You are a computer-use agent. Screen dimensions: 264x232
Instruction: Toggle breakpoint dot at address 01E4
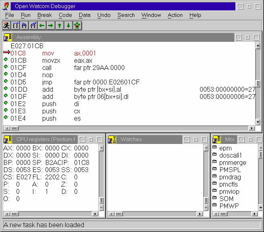click(6, 118)
